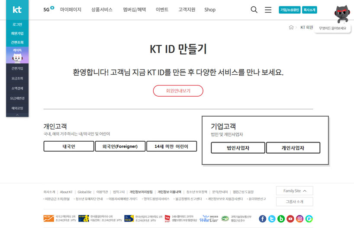Open the 고객지원 menu
The height and width of the screenshot is (228, 354).
pos(187,9)
